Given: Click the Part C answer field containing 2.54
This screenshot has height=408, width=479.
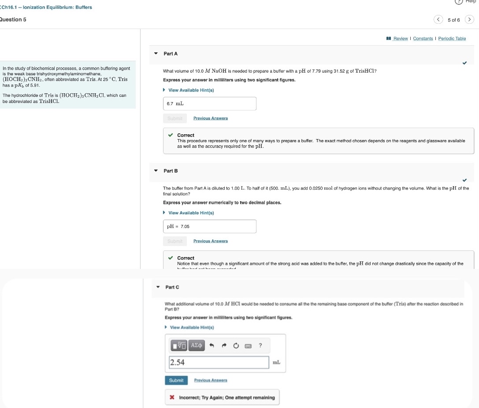Looking at the screenshot, I should (219, 362).
